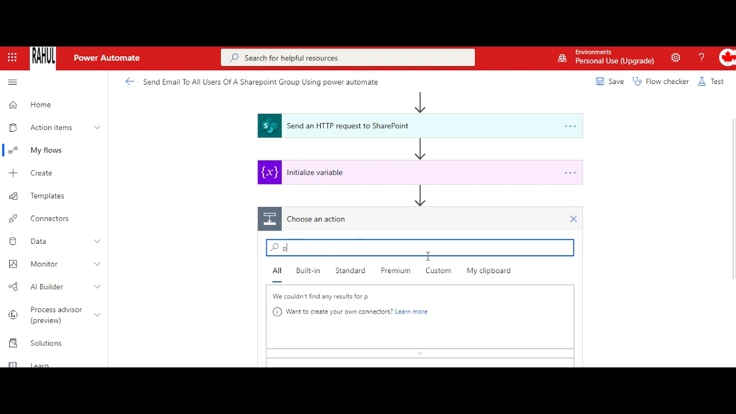This screenshot has height=414, width=736.
Task: Switch to the Premium tab
Action: [396, 271]
